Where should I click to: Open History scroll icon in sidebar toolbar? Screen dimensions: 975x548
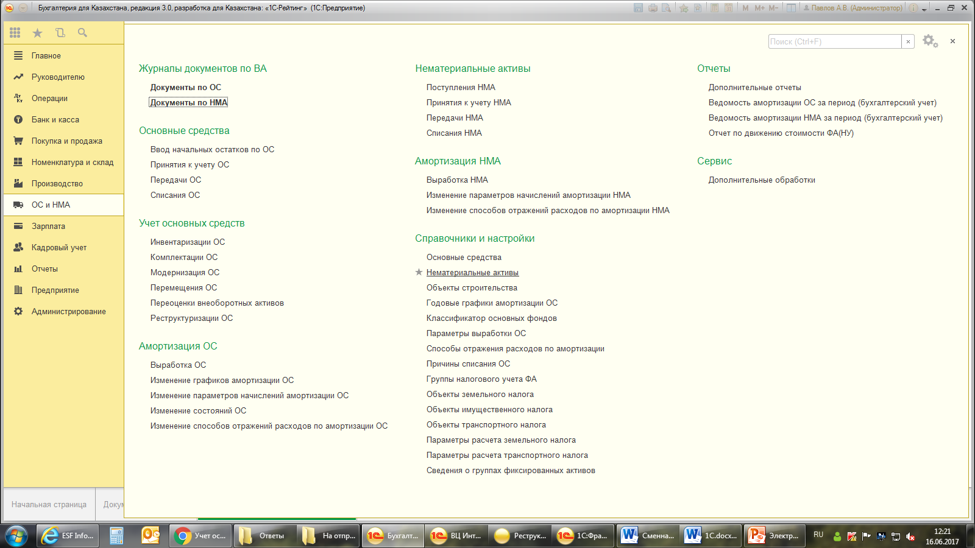click(x=60, y=33)
